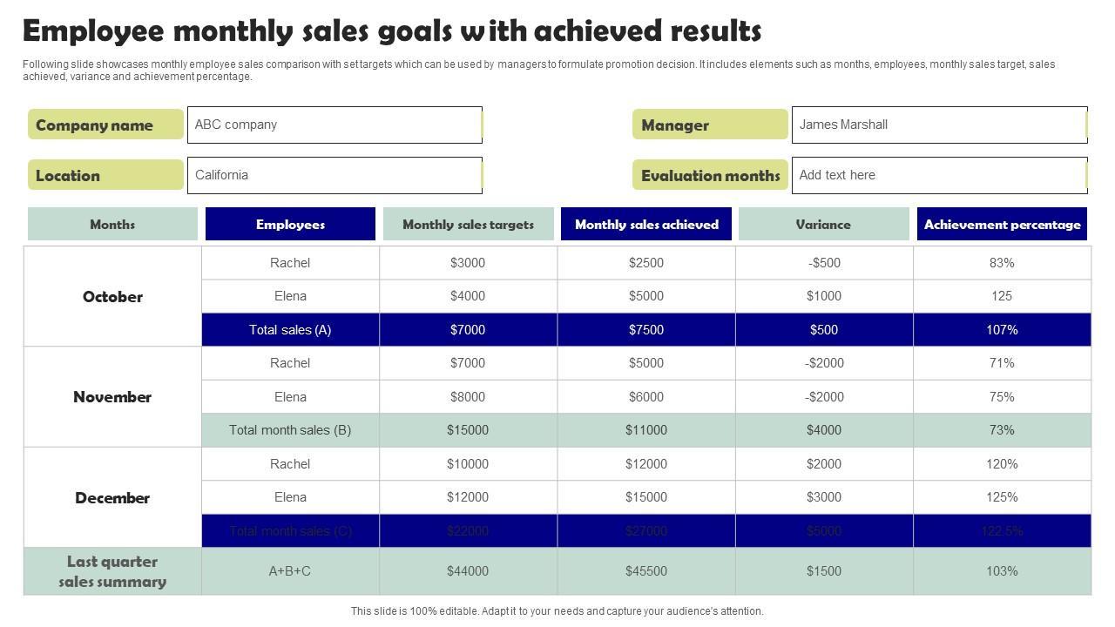Select the Months column header
The width and height of the screenshot is (1115, 627).
112,224
